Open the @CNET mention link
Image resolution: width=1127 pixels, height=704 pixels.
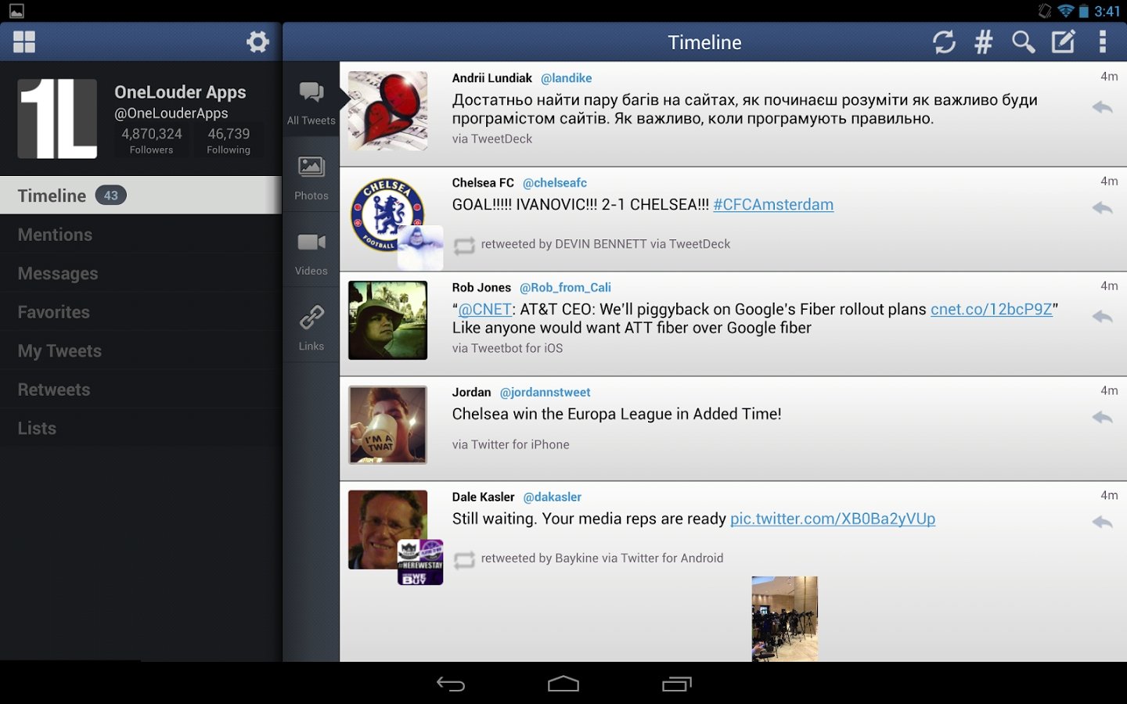click(484, 310)
